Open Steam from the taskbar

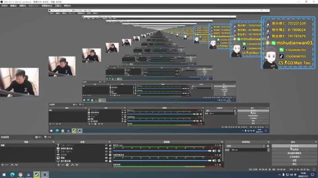click(37, 174)
